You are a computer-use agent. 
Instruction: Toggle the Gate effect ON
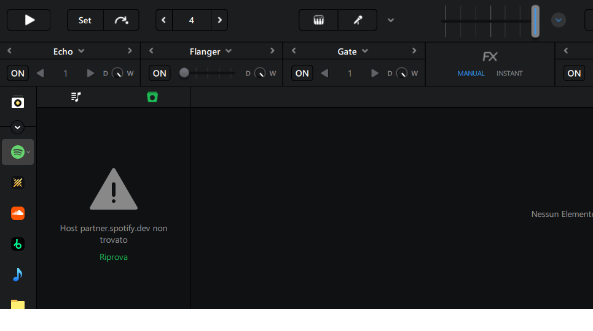[x=302, y=73]
